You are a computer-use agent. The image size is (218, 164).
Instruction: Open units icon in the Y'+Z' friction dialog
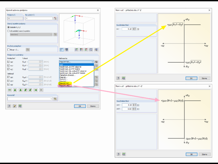(124, 154)
